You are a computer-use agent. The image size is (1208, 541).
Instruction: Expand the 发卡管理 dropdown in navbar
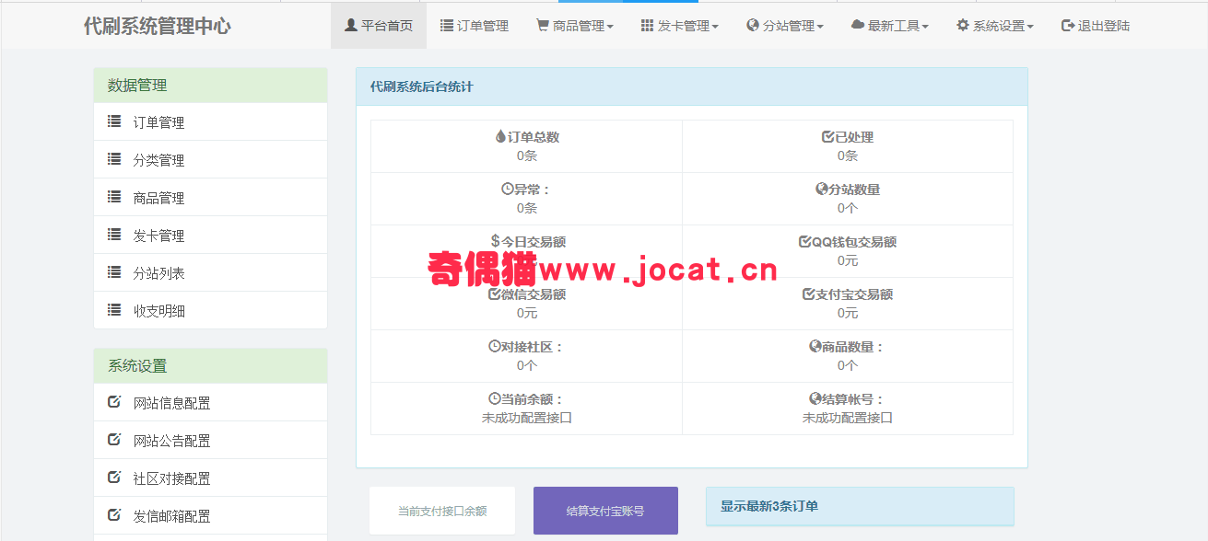tap(680, 26)
